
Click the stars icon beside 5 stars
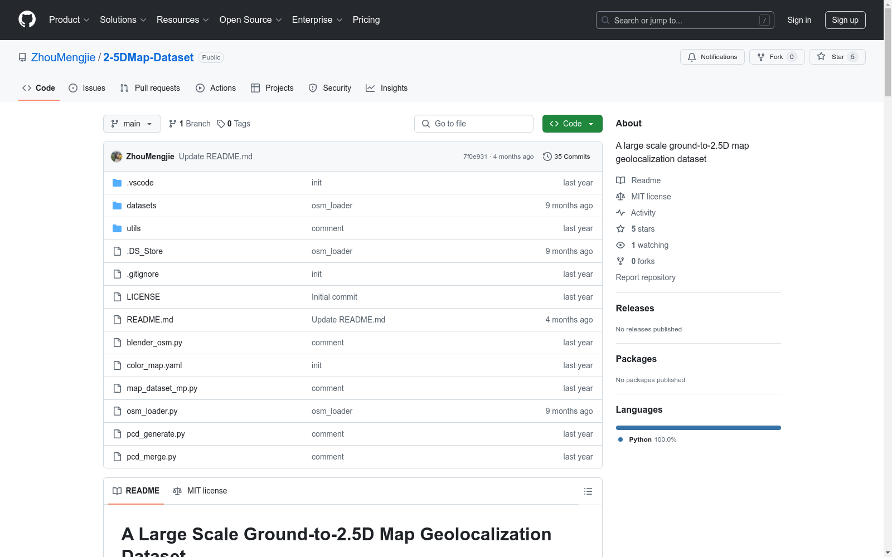pos(620,229)
